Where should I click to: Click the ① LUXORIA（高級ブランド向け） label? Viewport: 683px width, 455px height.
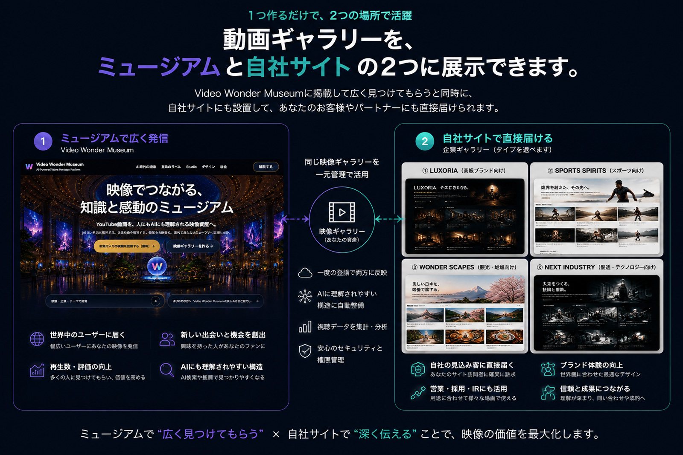click(x=464, y=171)
